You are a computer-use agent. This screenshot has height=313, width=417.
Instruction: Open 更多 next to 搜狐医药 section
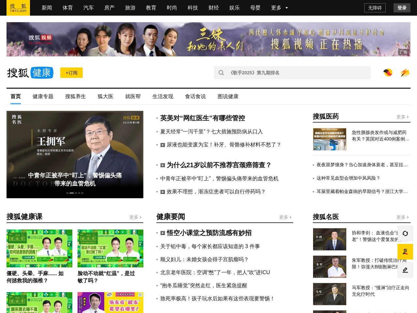tap(402, 117)
